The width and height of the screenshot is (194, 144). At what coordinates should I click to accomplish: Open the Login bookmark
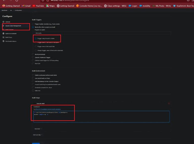(x=133, y=6)
